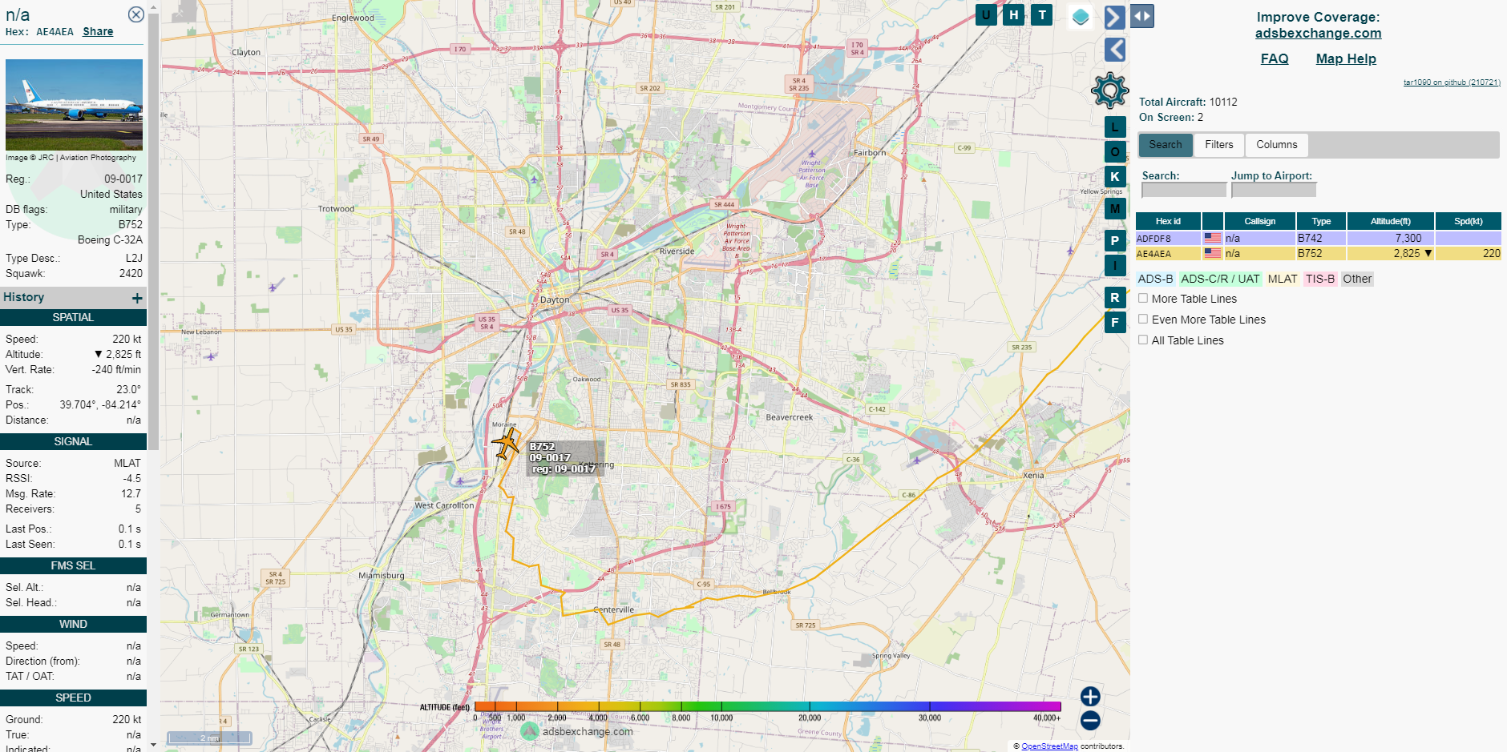Toggle ADS-C/R / UAT source filter
This screenshot has width=1507, height=752.
point(1220,279)
